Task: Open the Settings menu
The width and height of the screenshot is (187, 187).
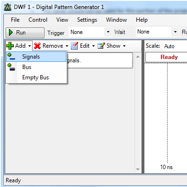Action: pos(87,20)
